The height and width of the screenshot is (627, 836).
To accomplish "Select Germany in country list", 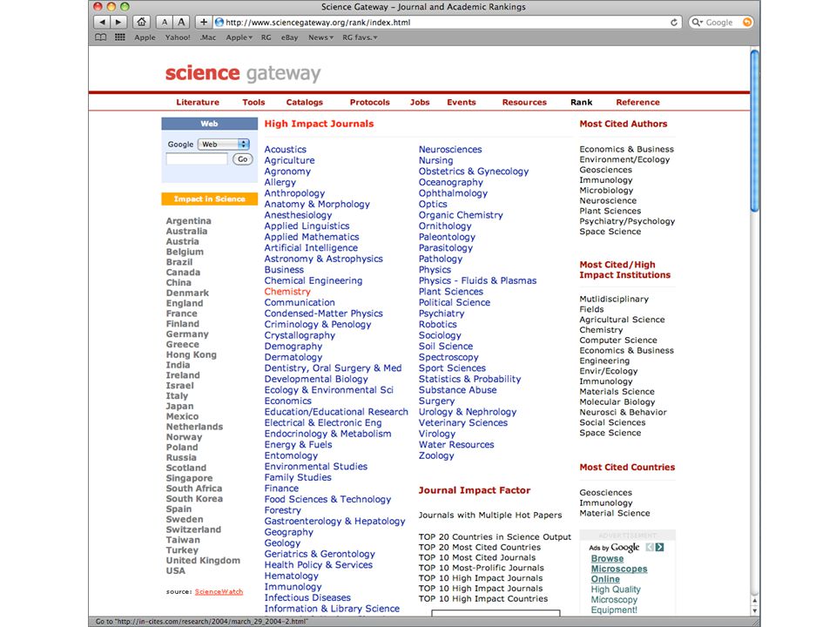I will pyautogui.click(x=187, y=334).
